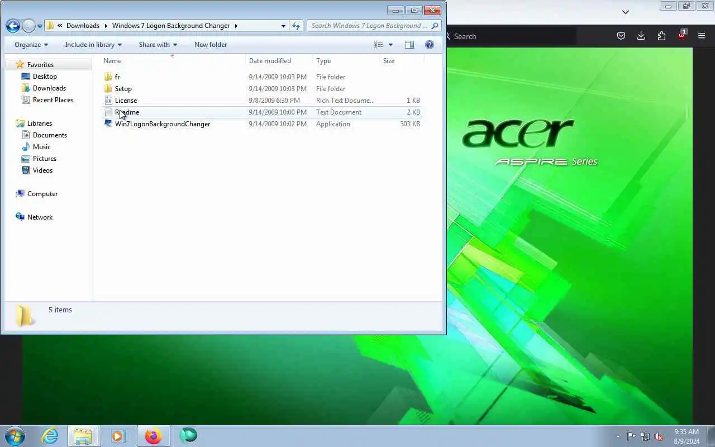Screen dimensions: 715x447
Task: Open Windows Media Player from taskbar
Action: 118,436
